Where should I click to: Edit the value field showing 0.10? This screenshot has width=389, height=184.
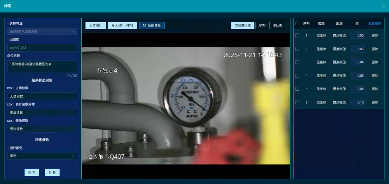pyautogui.click(x=358, y=103)
